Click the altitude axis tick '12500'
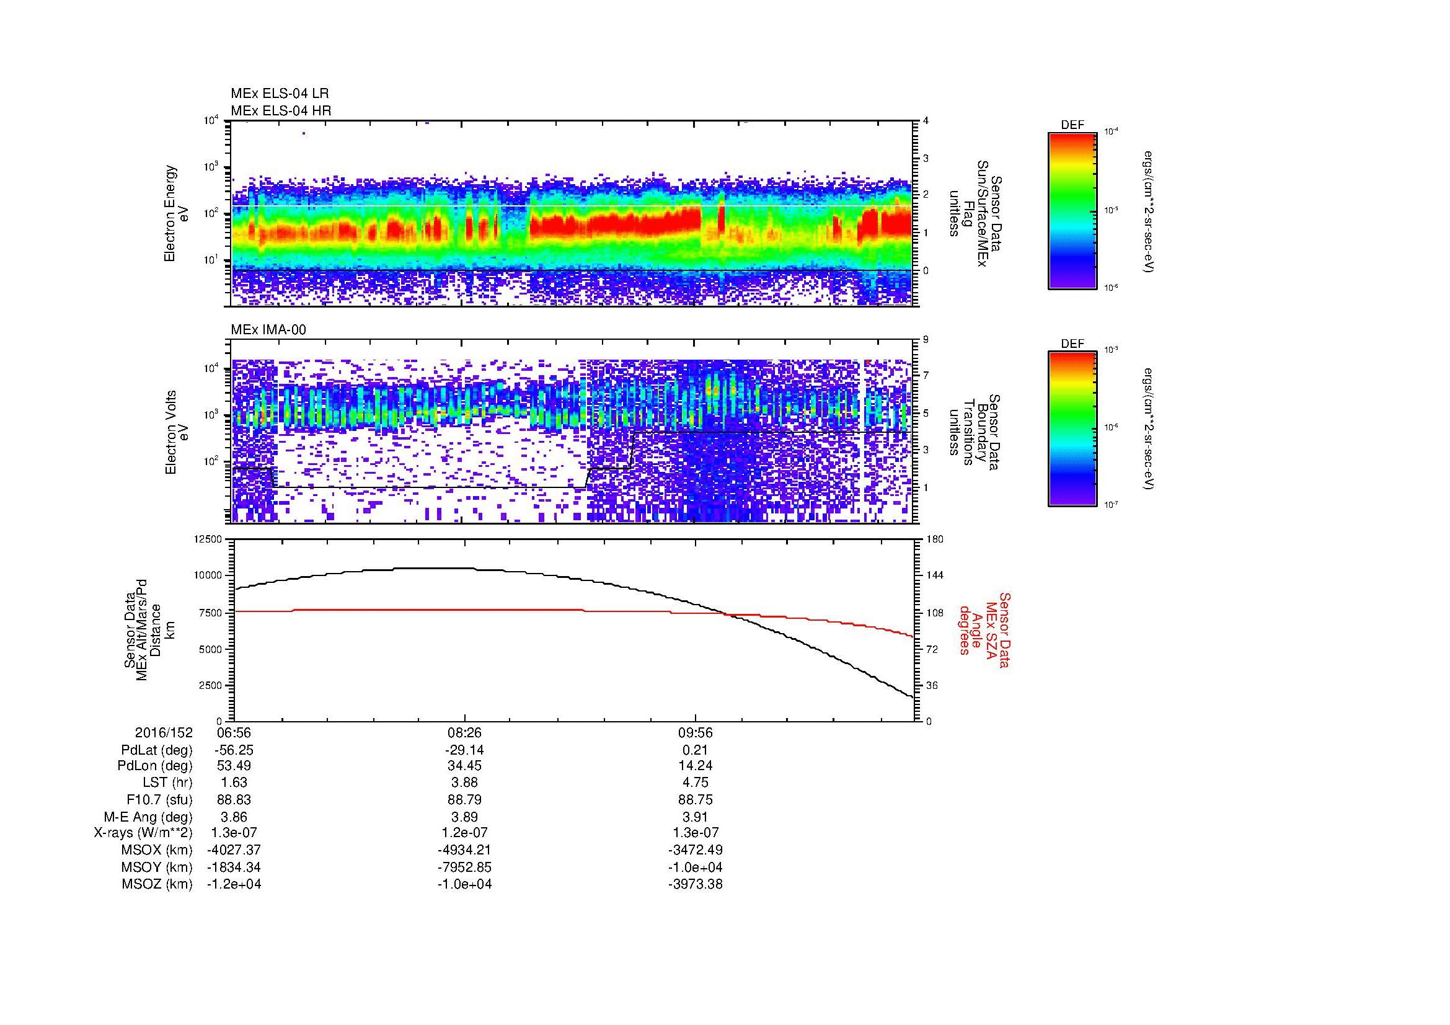The height and width of the screenshot is (1025, 1450). [x=209, y=539]
